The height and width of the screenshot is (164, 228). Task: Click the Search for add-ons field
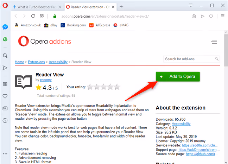click(191, 59)
